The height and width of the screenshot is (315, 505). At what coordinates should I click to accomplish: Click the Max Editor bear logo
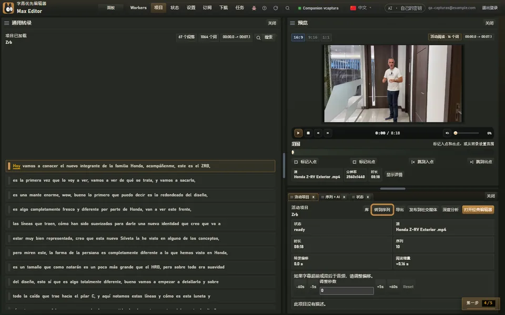pos(8,8)
